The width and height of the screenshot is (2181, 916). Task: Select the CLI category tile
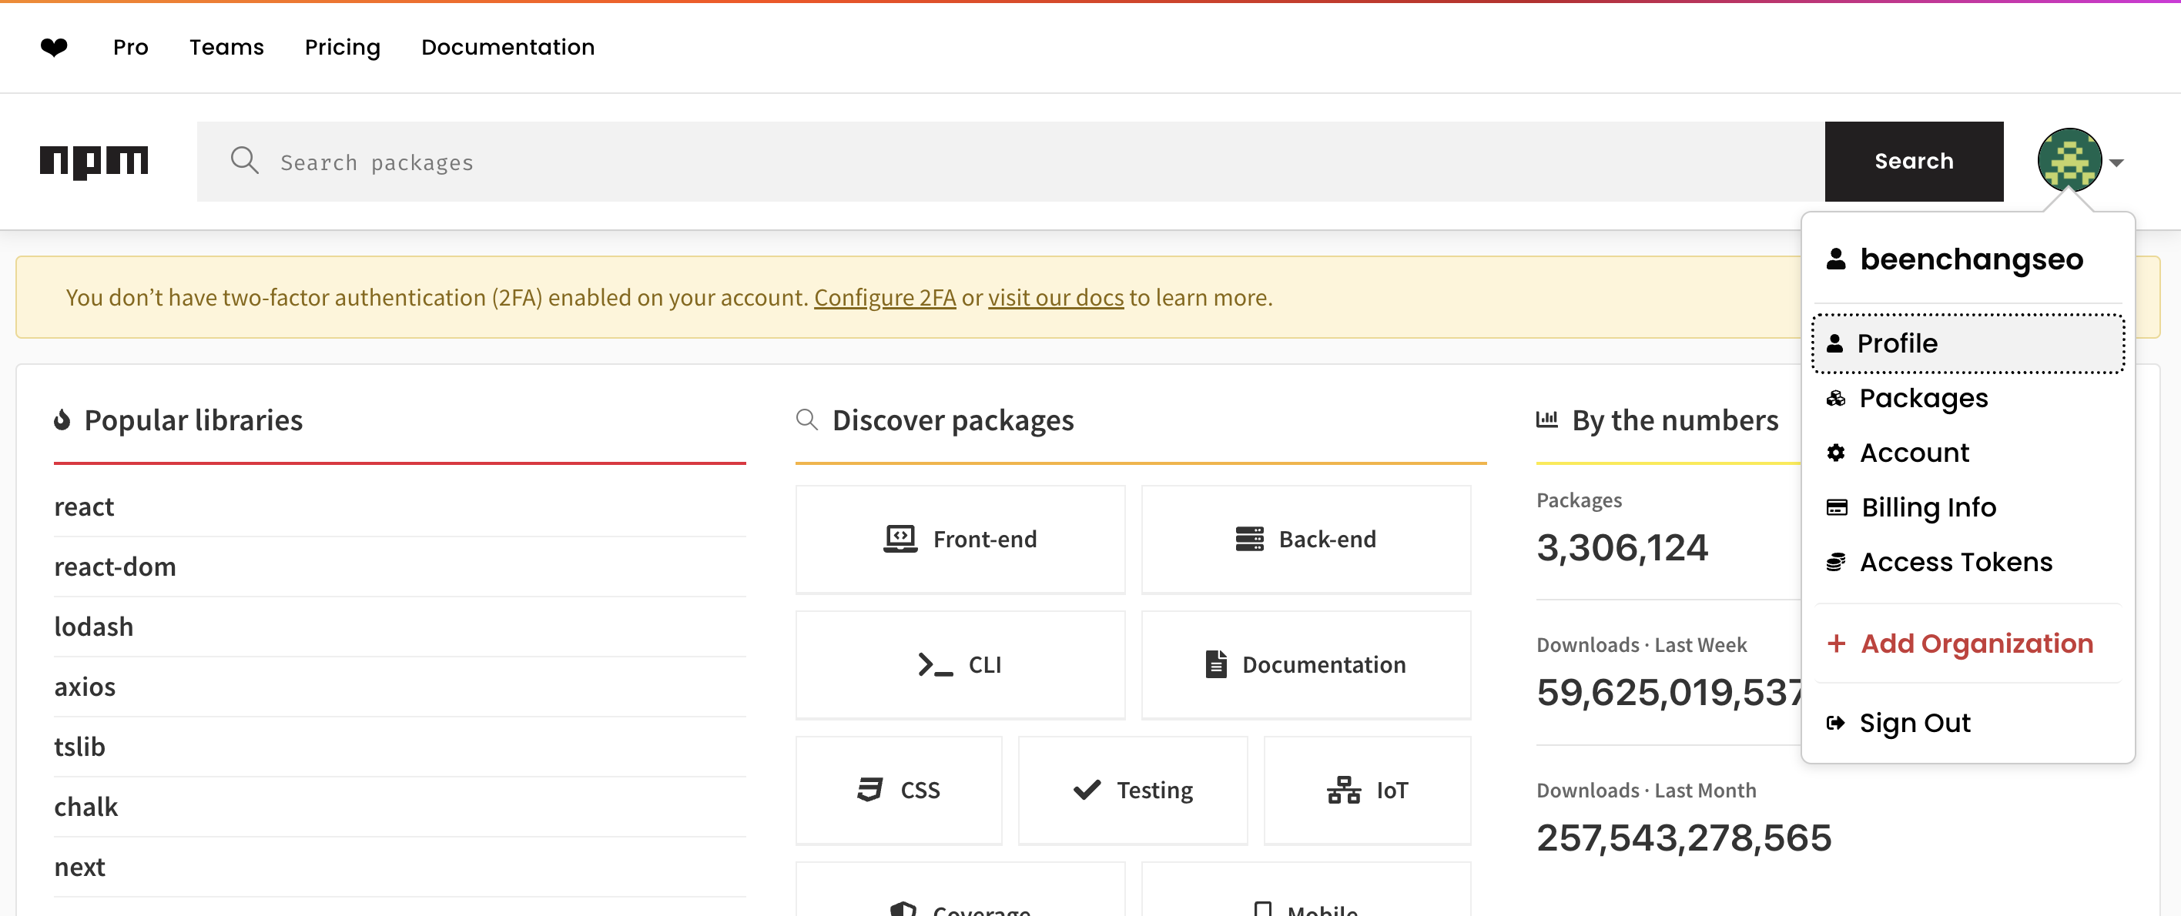click(960, 664)
